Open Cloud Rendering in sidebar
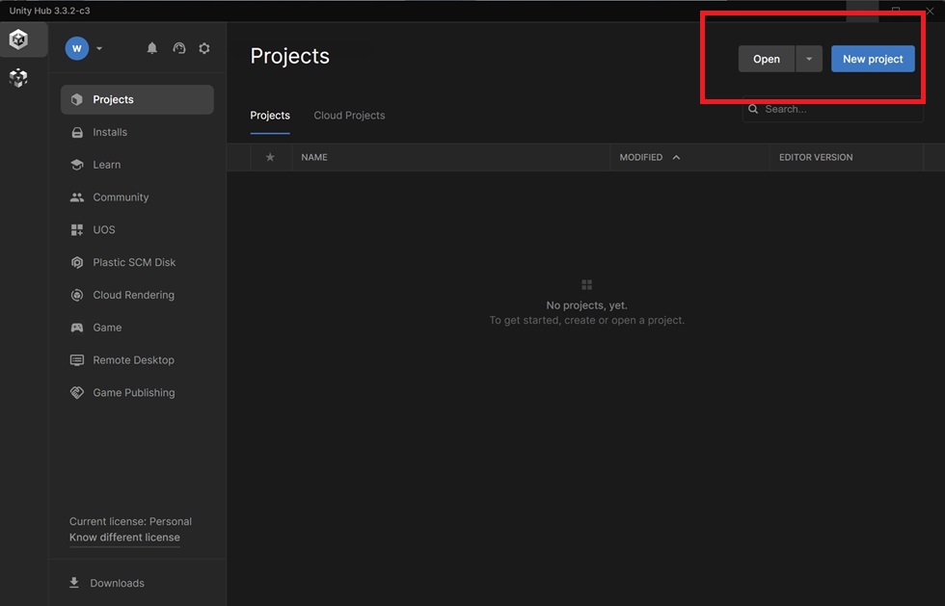 coord(137,295)
